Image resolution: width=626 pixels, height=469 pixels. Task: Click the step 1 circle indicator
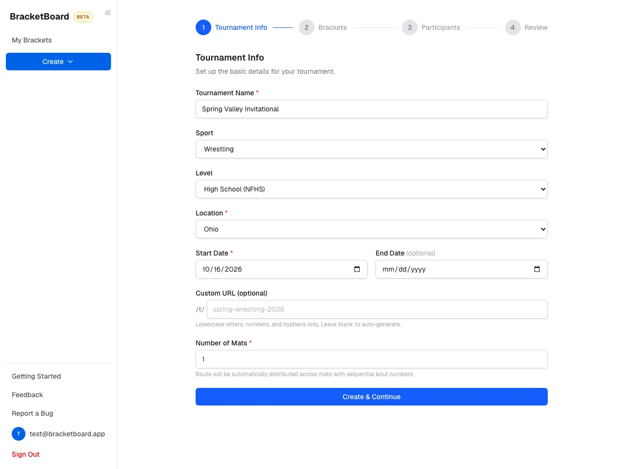[x=203, y=27]
